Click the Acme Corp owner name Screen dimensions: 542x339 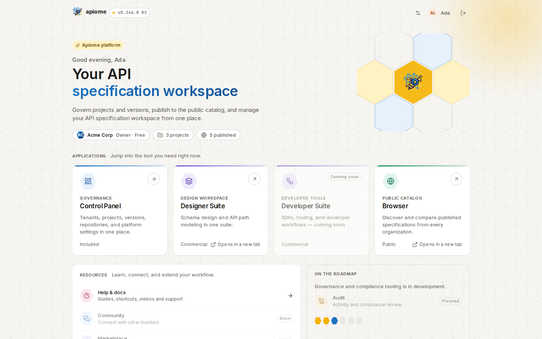100,135
